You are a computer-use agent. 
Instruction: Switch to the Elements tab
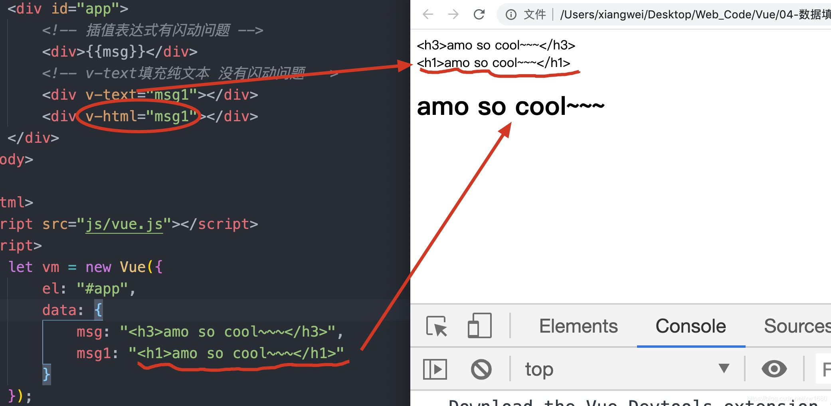point(578,326)
